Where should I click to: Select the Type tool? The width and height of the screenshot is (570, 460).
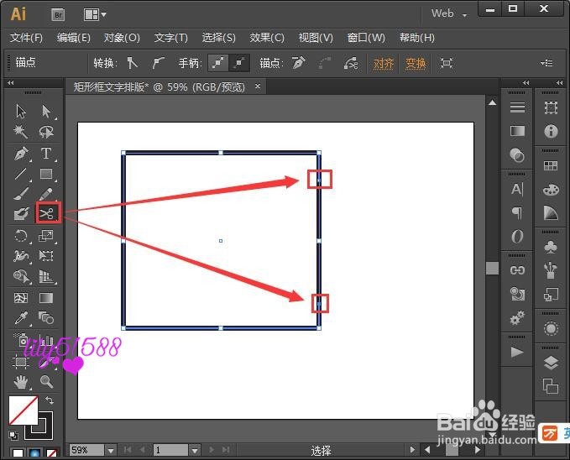[46, 153]
